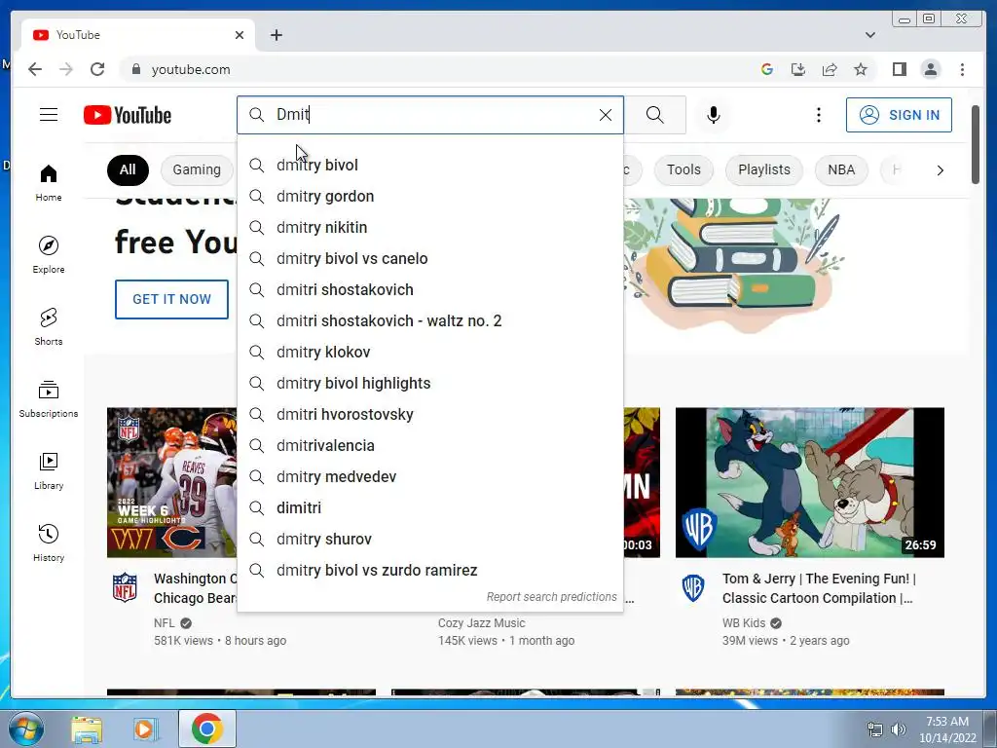
Task: Open a new tab with plus button
Action: coord(276,35)
